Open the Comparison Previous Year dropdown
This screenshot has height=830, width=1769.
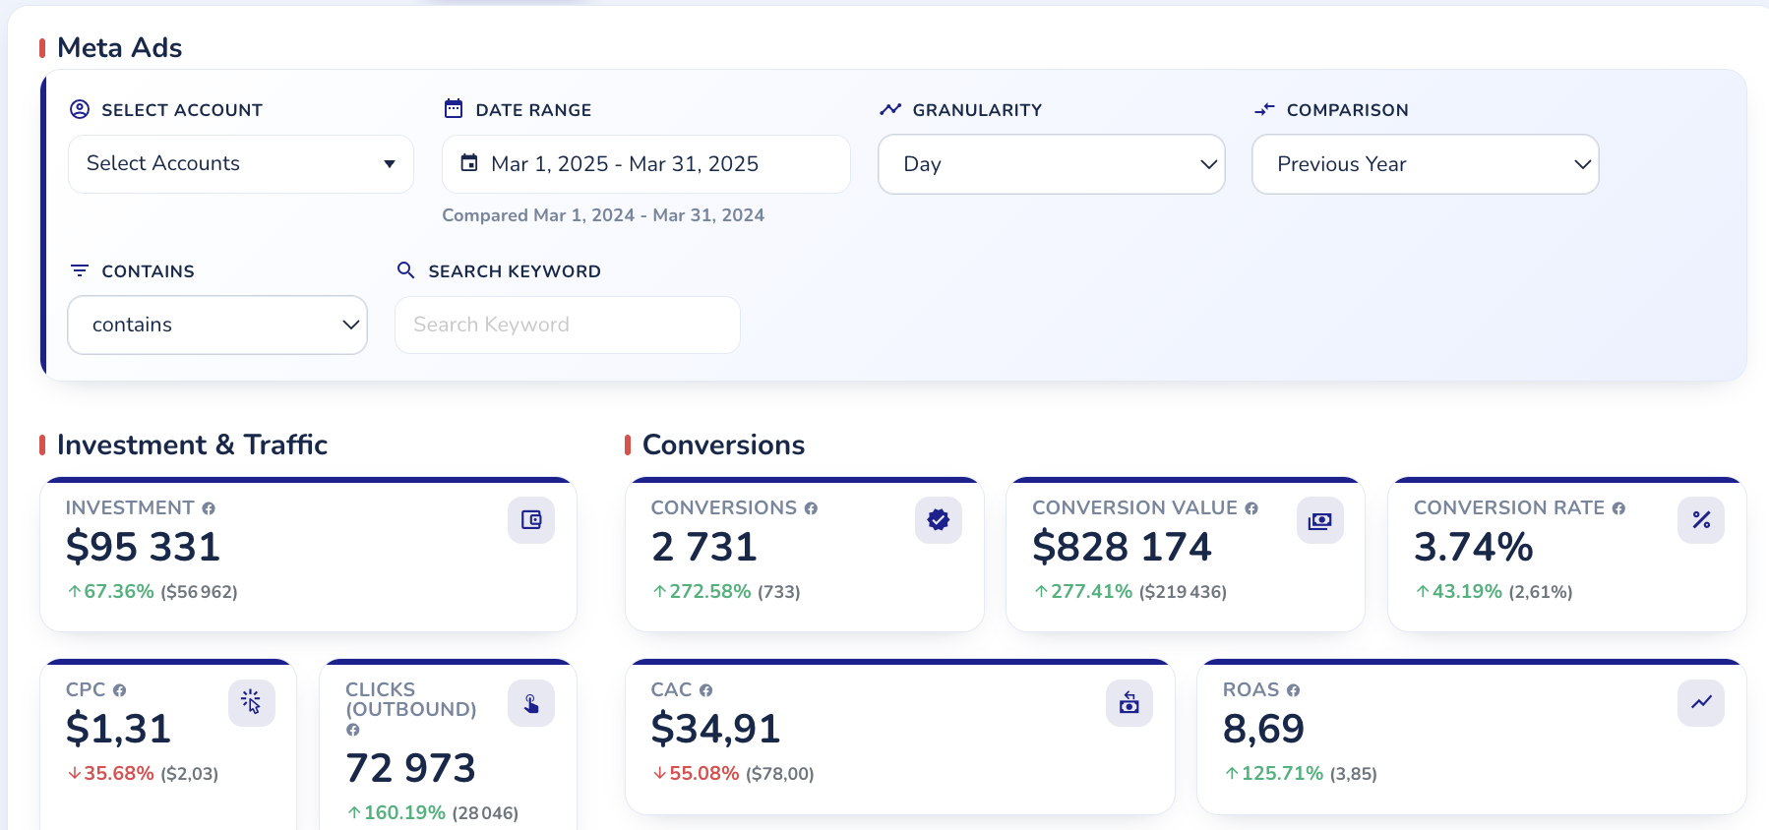(x=1426, y=164)
